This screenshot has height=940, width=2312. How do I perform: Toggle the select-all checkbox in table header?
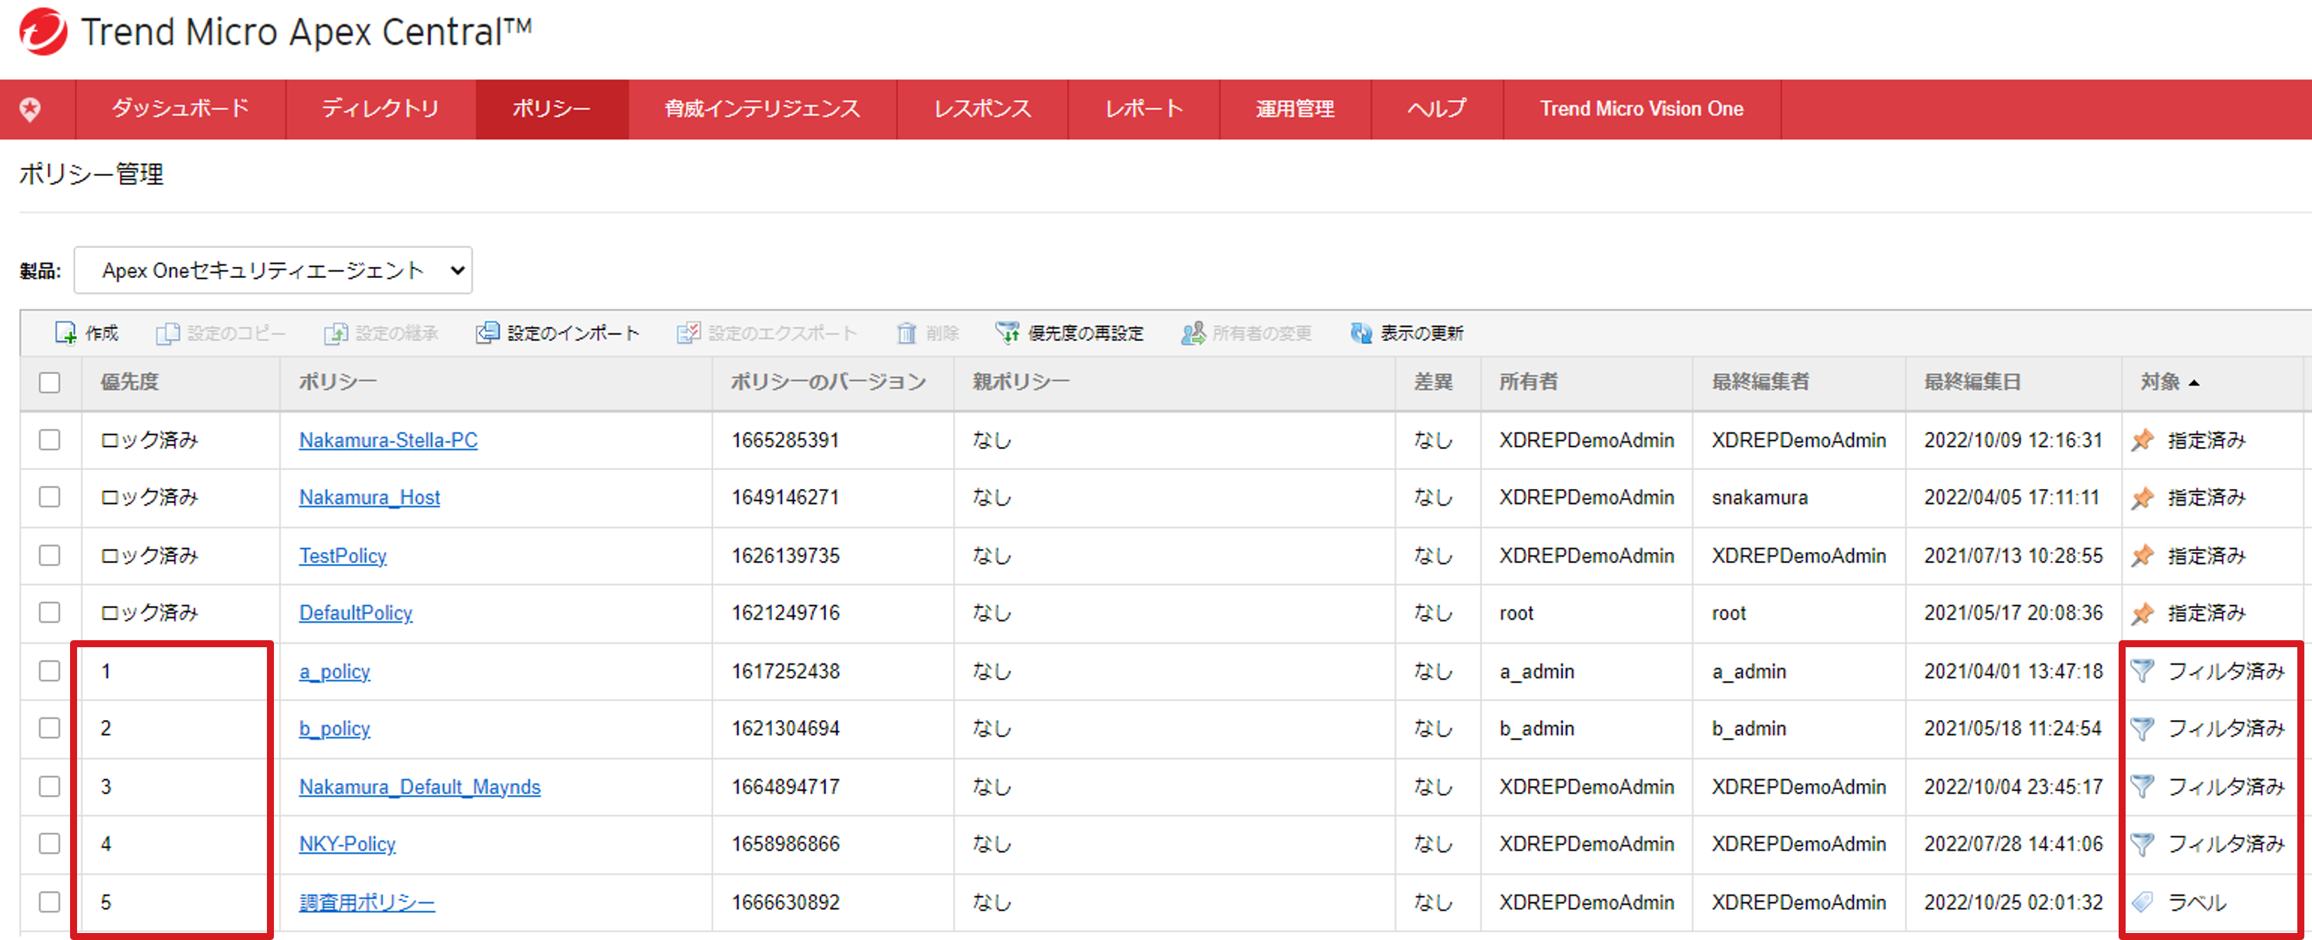point(49,382)
